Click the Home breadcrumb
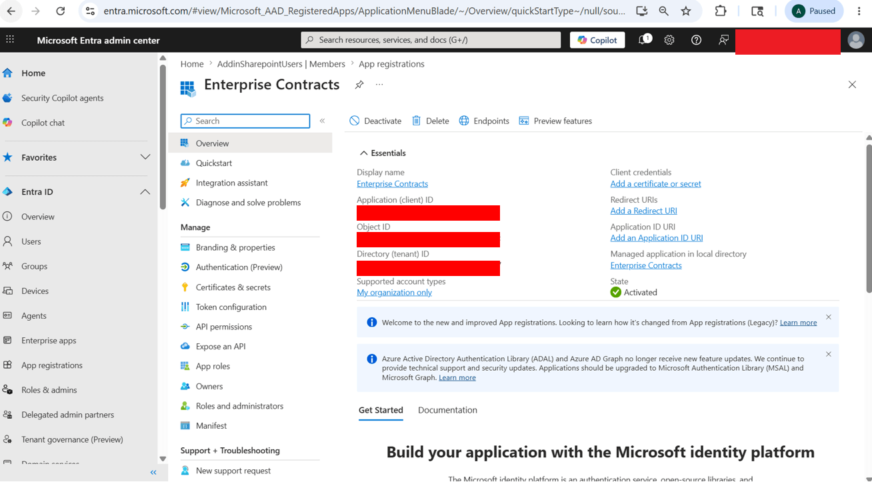This screenshot has height=482, width=872. (192, 64)
